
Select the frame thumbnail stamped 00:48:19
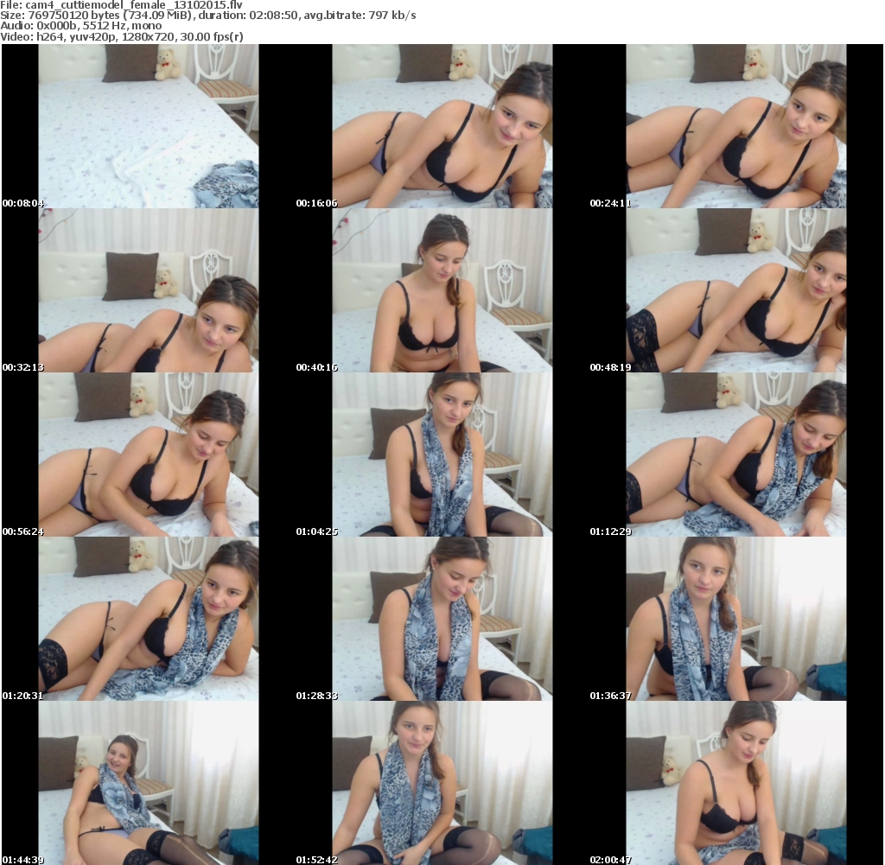(736, 290)
